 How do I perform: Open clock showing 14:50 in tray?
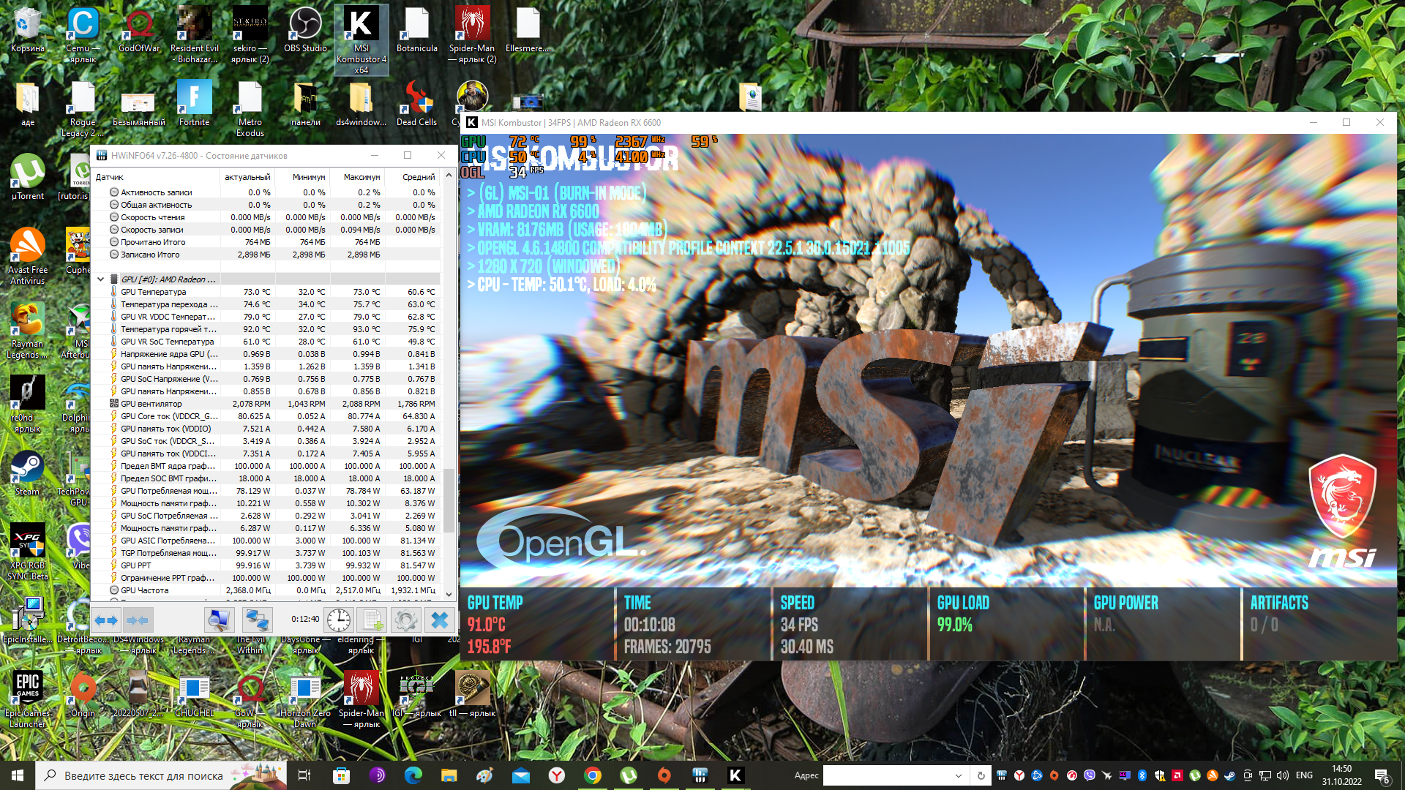[1341, 775]
